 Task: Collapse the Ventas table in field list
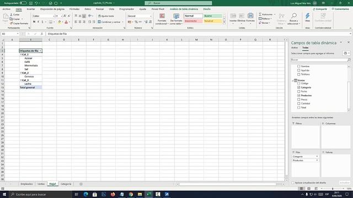tap(293, 80)
